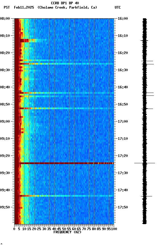Click the largest seismogram spike near 17:24 UTC

point(144,163)
